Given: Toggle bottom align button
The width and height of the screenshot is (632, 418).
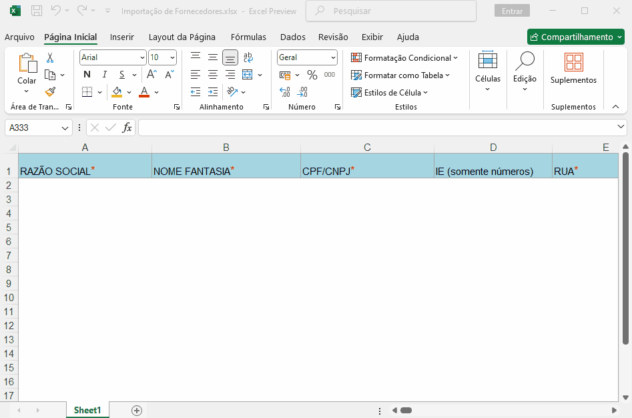Looking at the screenshot, I should pos(230,57).
